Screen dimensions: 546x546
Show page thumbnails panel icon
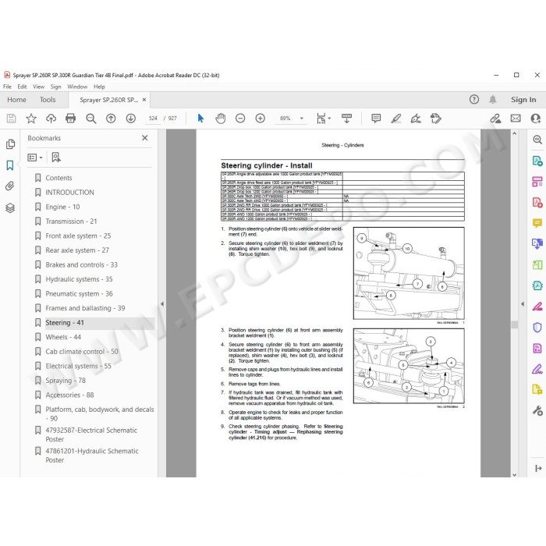(10, 144)
